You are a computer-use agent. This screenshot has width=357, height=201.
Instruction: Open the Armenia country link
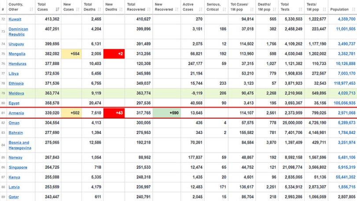click(x=16, y=113)
